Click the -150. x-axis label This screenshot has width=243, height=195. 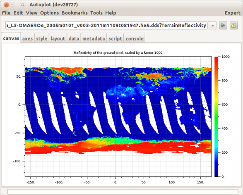[31, 182]
